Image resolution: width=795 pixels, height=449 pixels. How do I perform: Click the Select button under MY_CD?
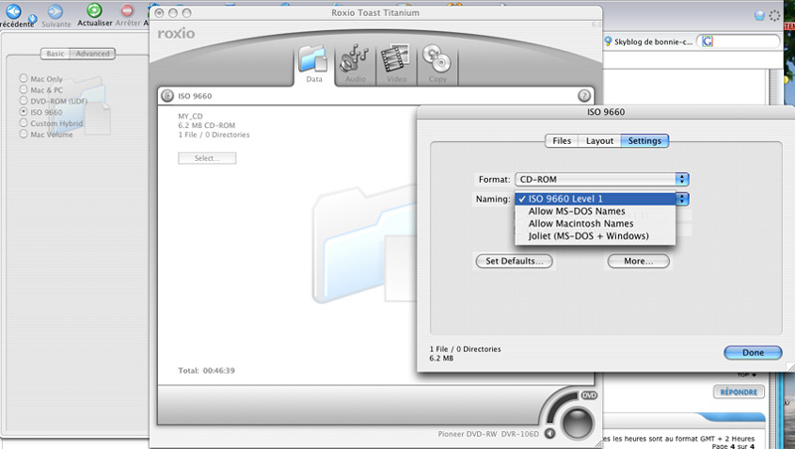207,158
